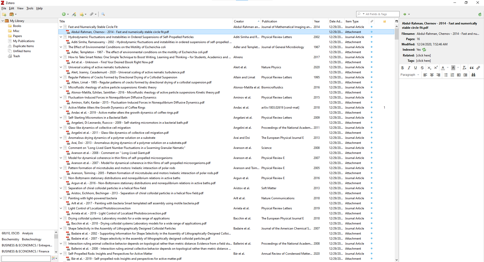The width and height of the screenshot is (484, 262).
Task: Click the items list vertical scrollbar thumb
Action: (x=397, y=34)
